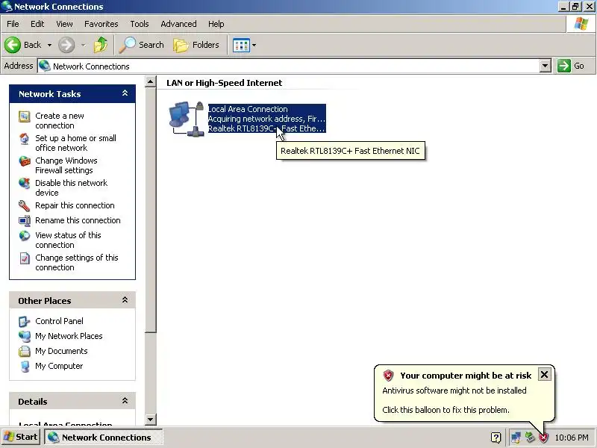Click the Create a new connection icon
597x448 pixels.
tap(25, 116)
